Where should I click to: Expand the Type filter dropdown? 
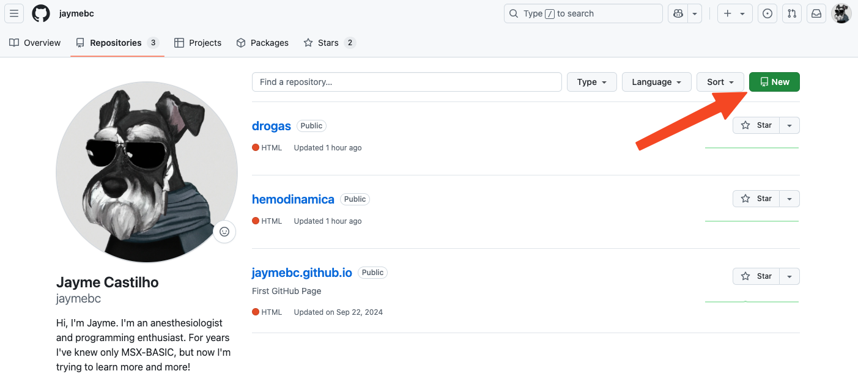click(x=591, y=82)
